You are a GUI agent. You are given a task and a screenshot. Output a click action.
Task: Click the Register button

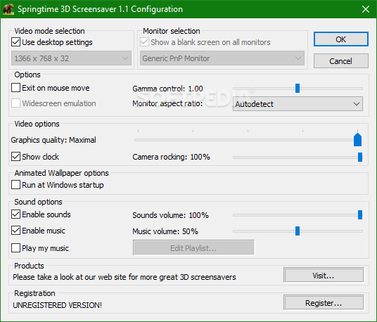[324, 303]
